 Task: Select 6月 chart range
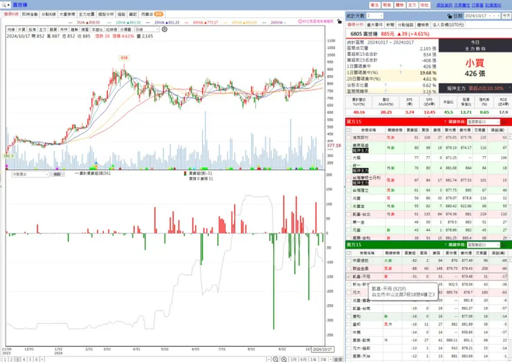tap(303, 359)
